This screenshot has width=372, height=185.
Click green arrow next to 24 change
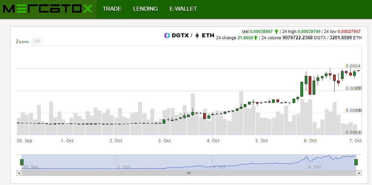pyautogui.click(x=256, y=38)
